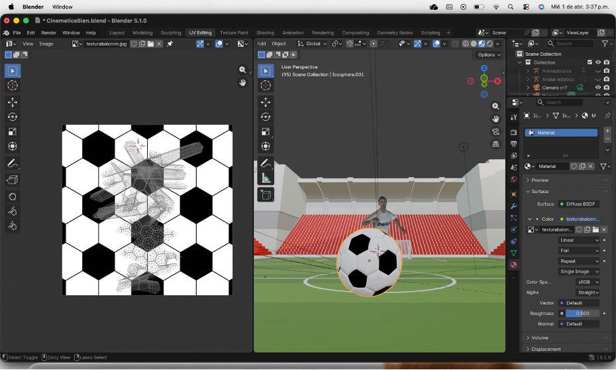The height and width of the screenshot is (370, 616).
Task: Expand the Volume panel
Action: [x=540, y=338]
